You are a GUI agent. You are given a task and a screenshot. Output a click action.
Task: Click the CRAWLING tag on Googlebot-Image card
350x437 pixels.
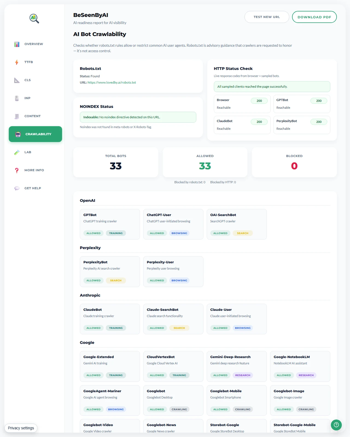(306, 409)
